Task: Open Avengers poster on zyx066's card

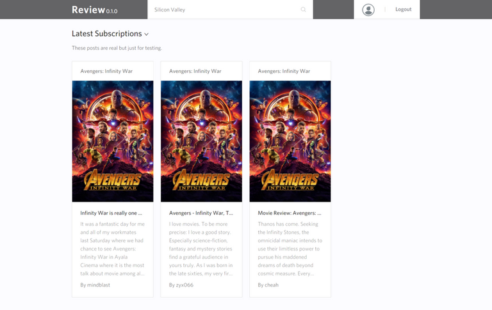Action: (201, 141)
